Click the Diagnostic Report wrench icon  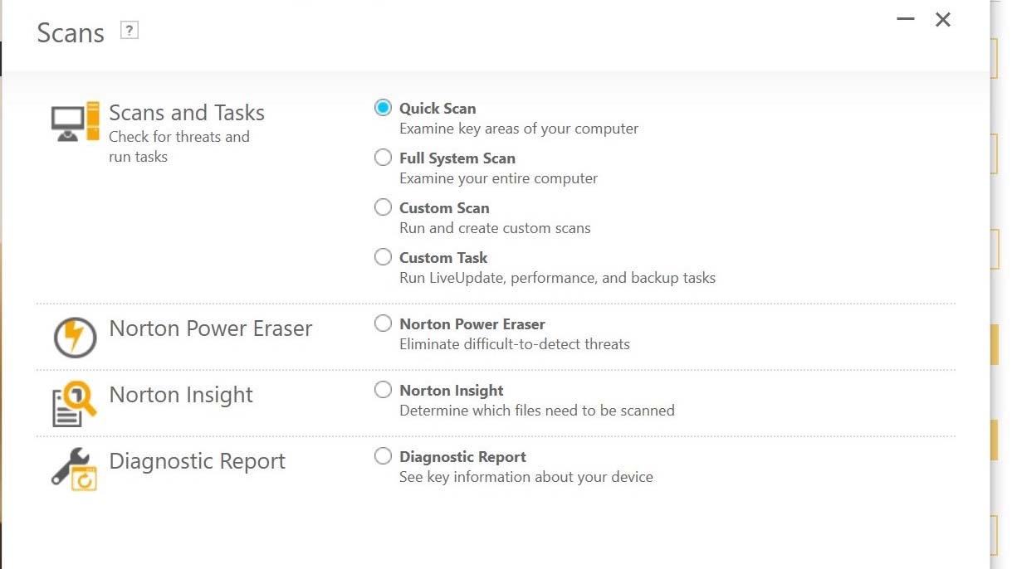pyautogui.click(x=75, y=469)
